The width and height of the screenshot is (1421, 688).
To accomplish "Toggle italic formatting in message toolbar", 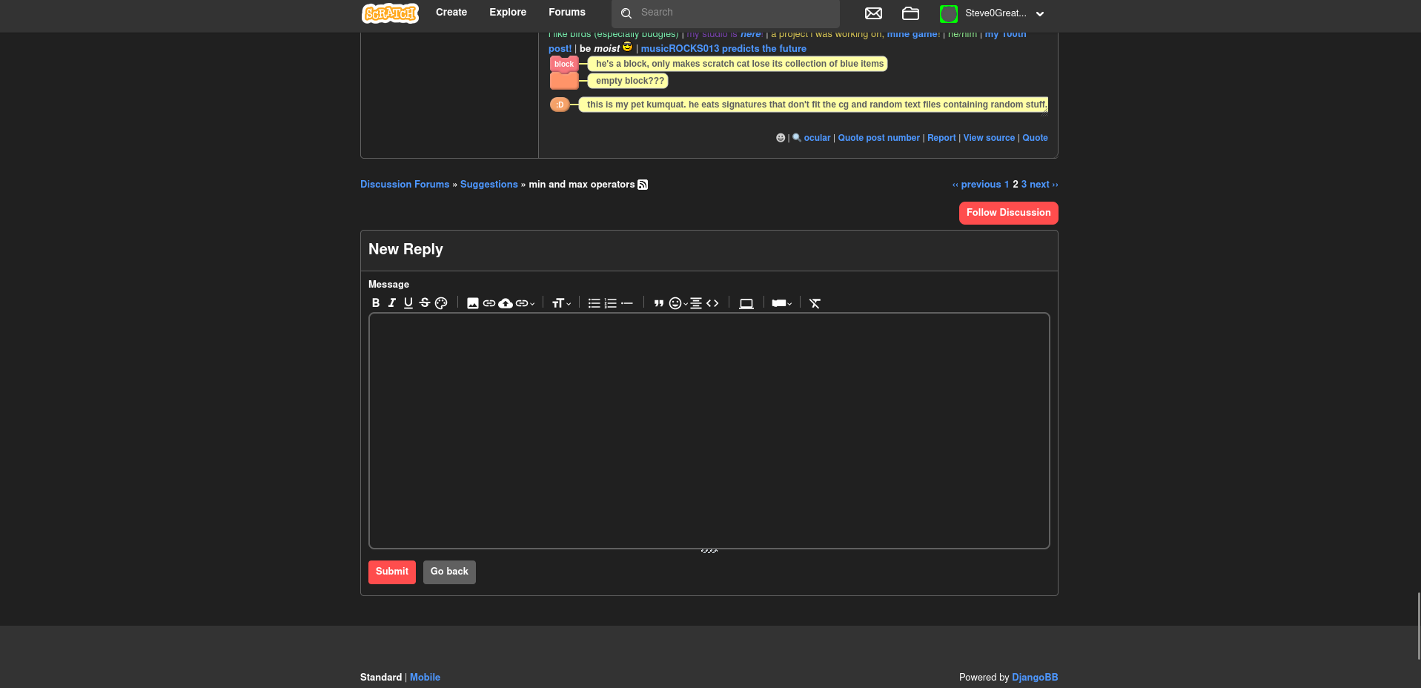I will tap(392, 303).
